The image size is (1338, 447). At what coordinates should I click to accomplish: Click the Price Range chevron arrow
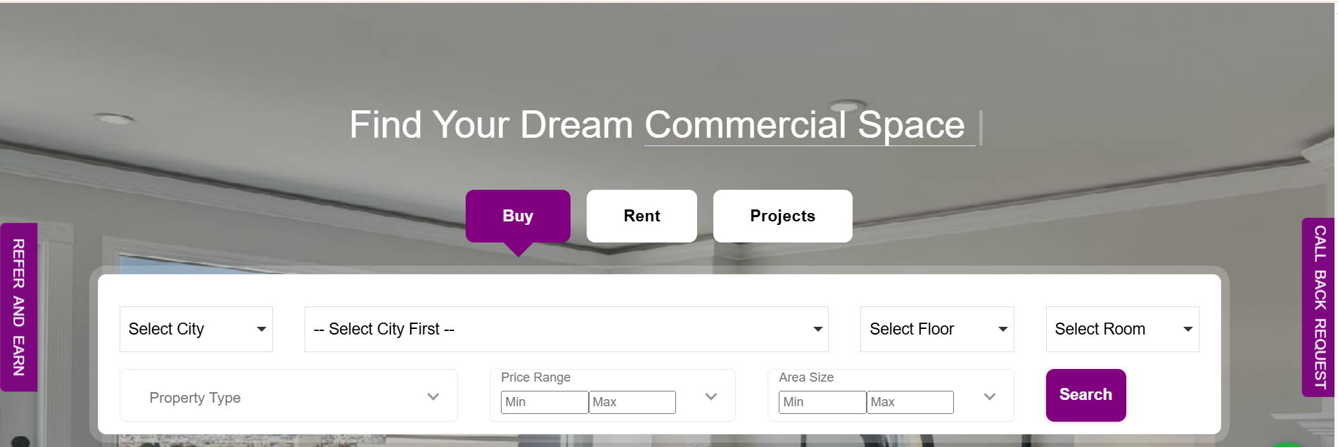(x=711, y=397)
